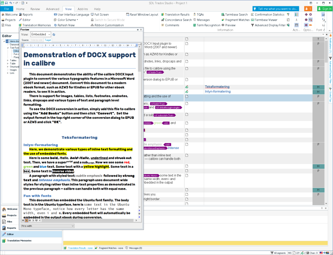Expand the Tables tree node

(x=7, y=60)
